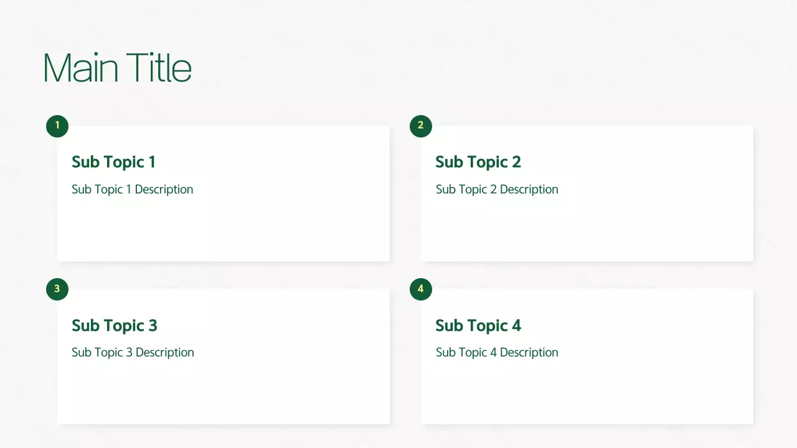Select the number 4 circle badge
This screenshot has height=448, width=797.
[421, 289]
